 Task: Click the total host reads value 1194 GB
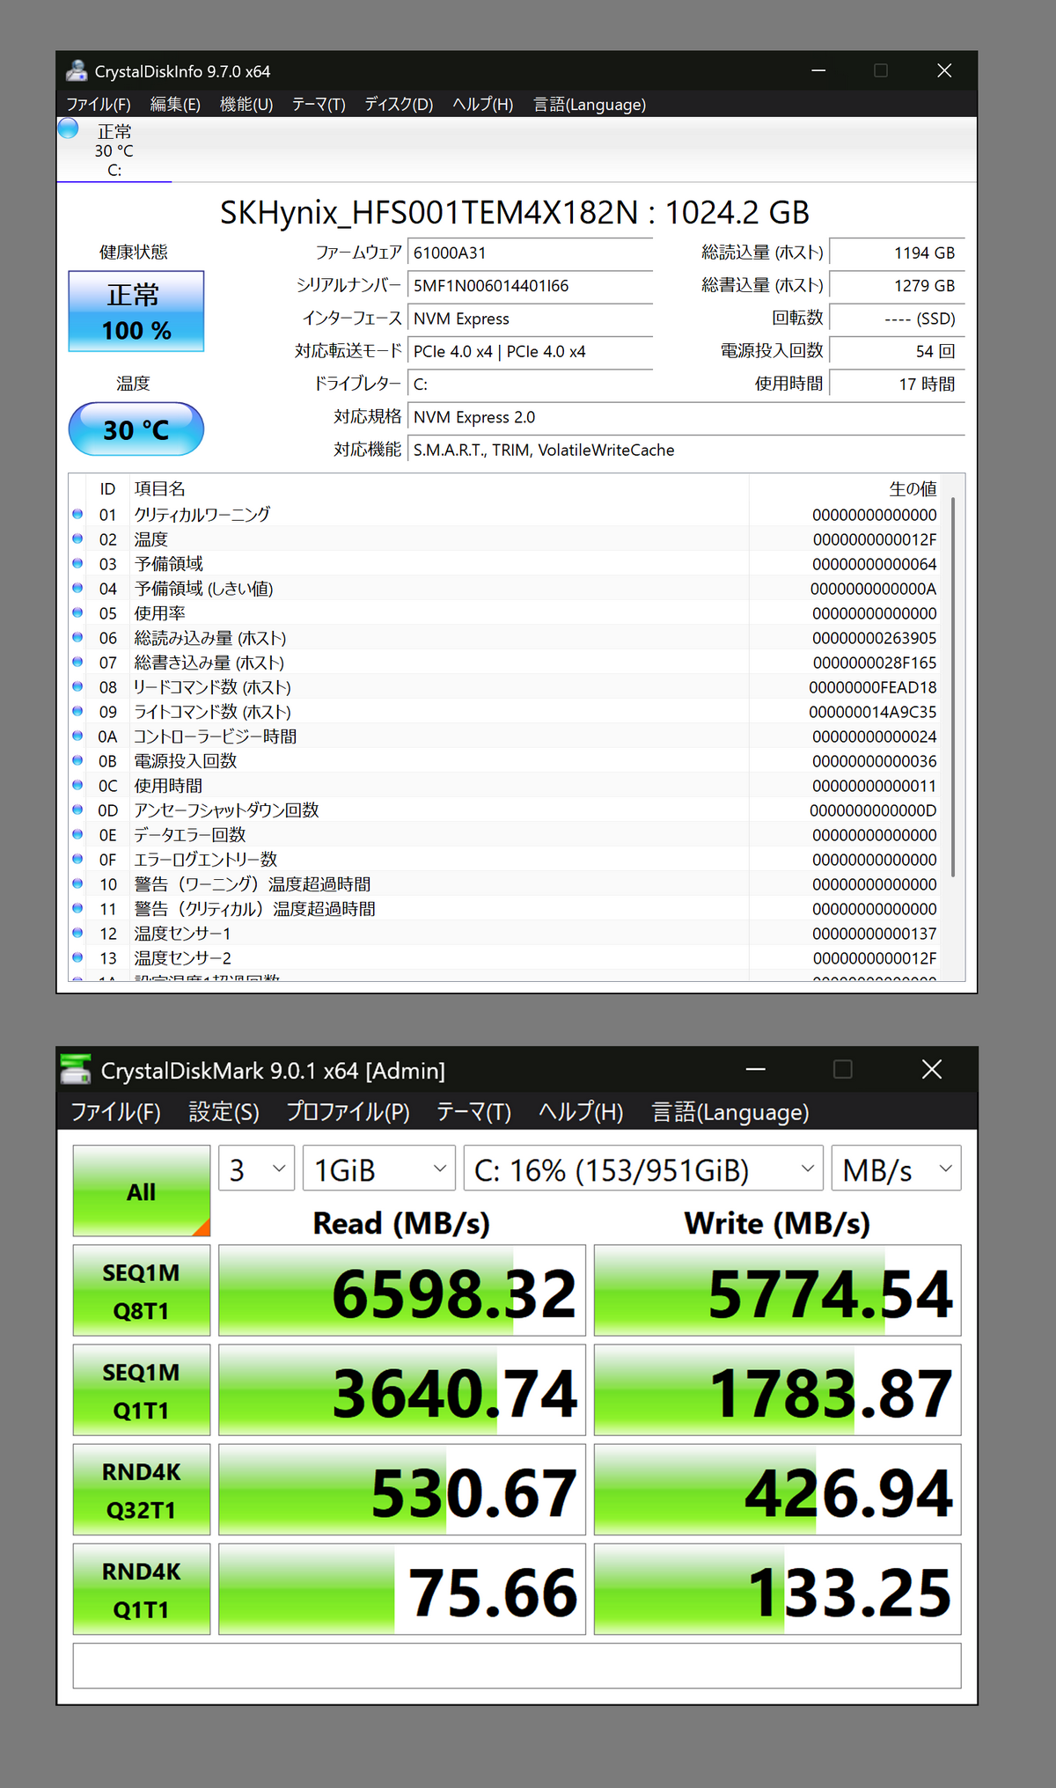[x=897, y=253]
